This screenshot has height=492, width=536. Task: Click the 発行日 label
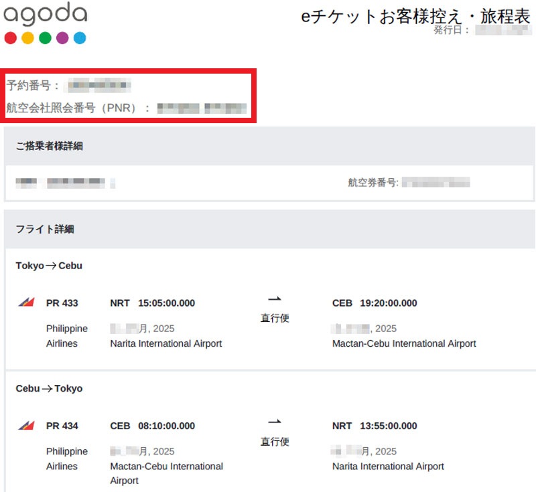[x=451, y=30]
